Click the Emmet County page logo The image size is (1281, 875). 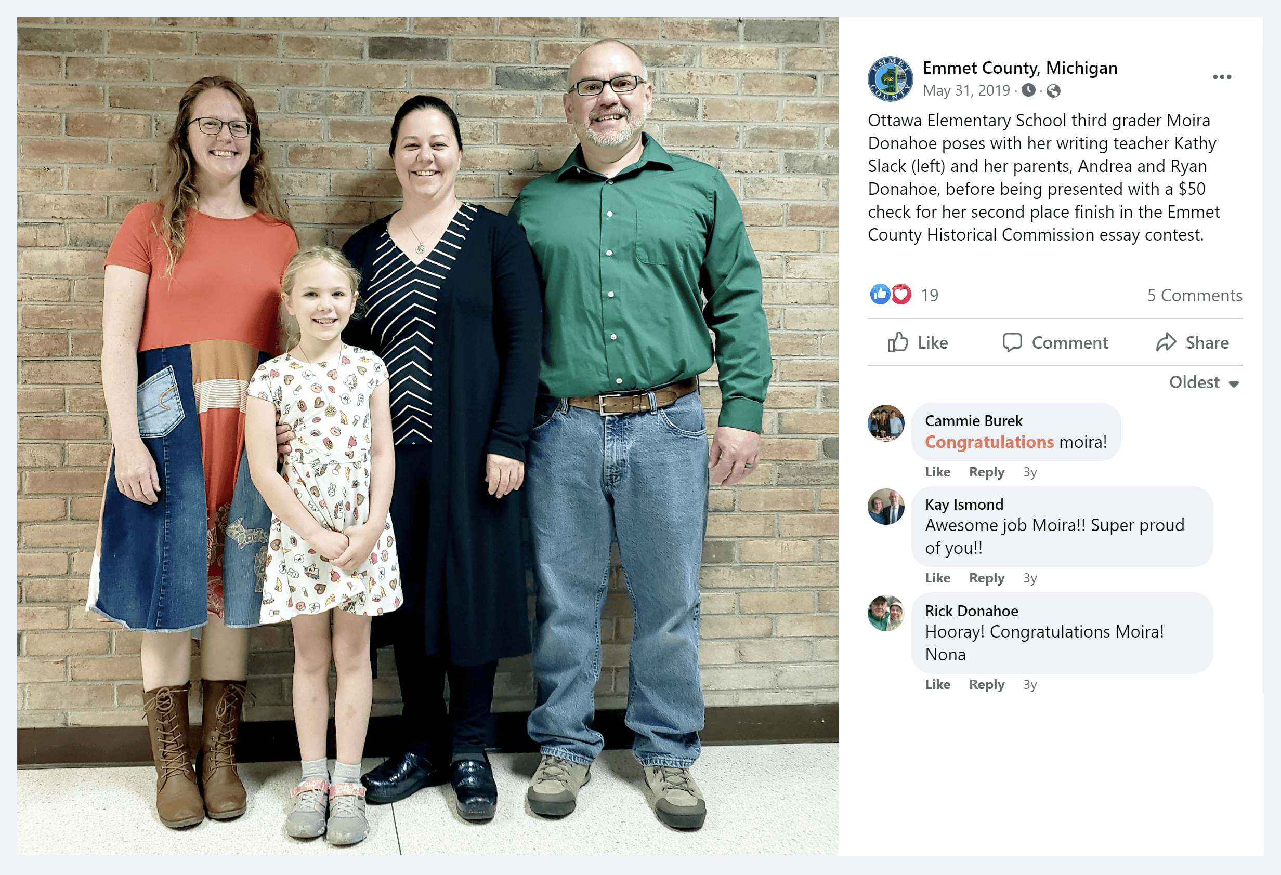click(x=890, y=79)
